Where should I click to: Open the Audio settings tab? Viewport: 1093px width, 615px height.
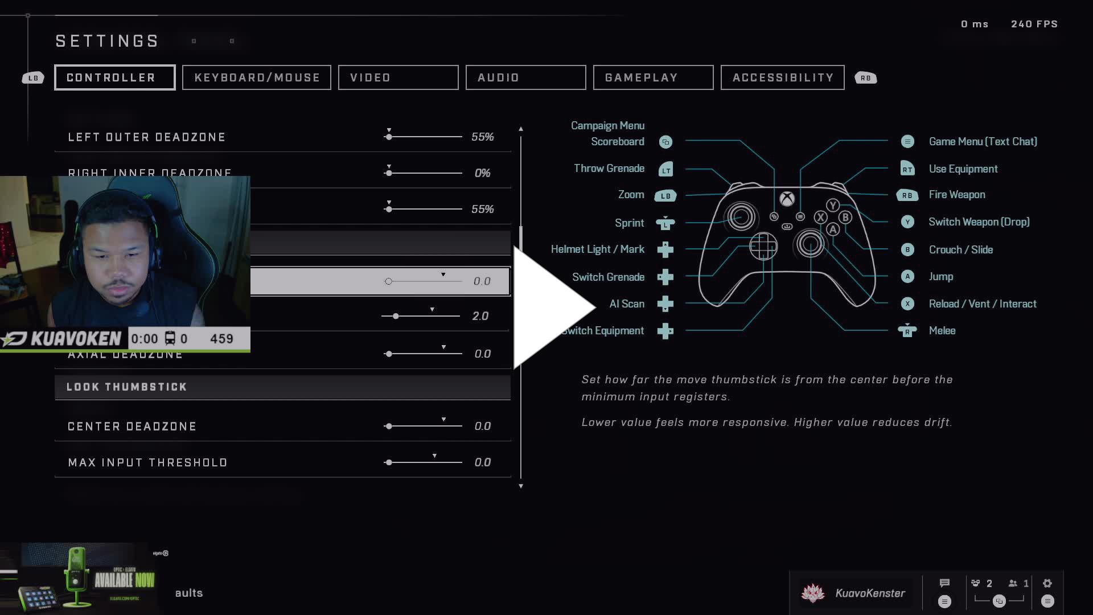[525, 77]
